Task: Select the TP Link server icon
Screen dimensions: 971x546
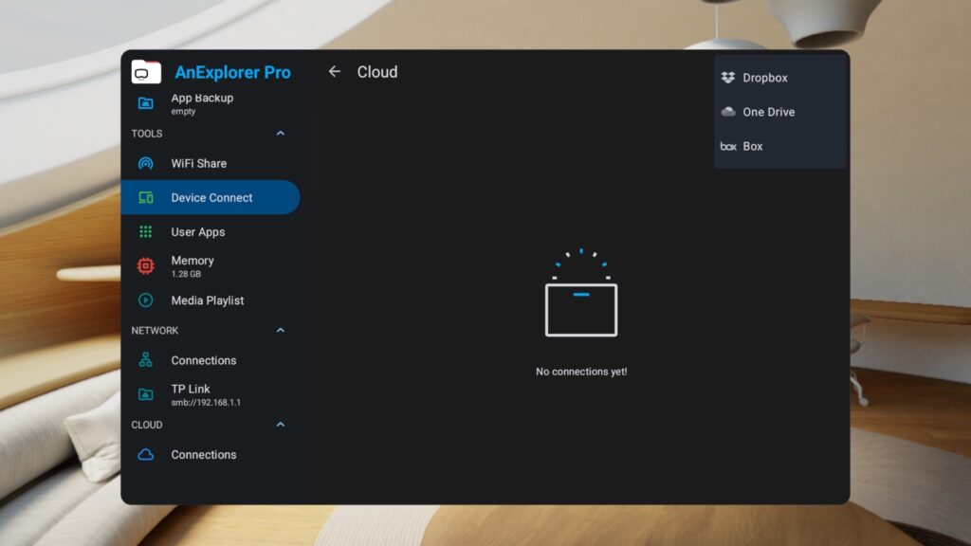Action: point(145,394)
